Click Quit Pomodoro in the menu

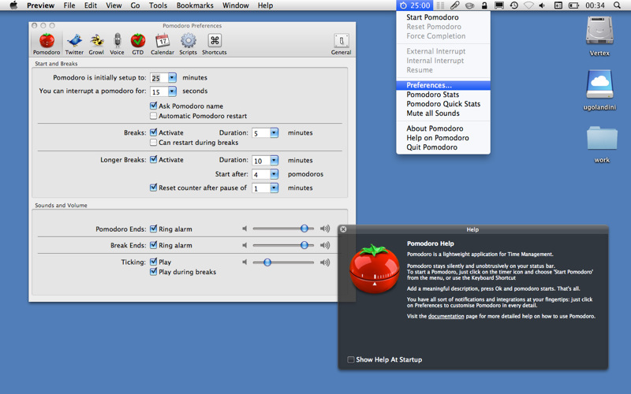coord(431,147)
